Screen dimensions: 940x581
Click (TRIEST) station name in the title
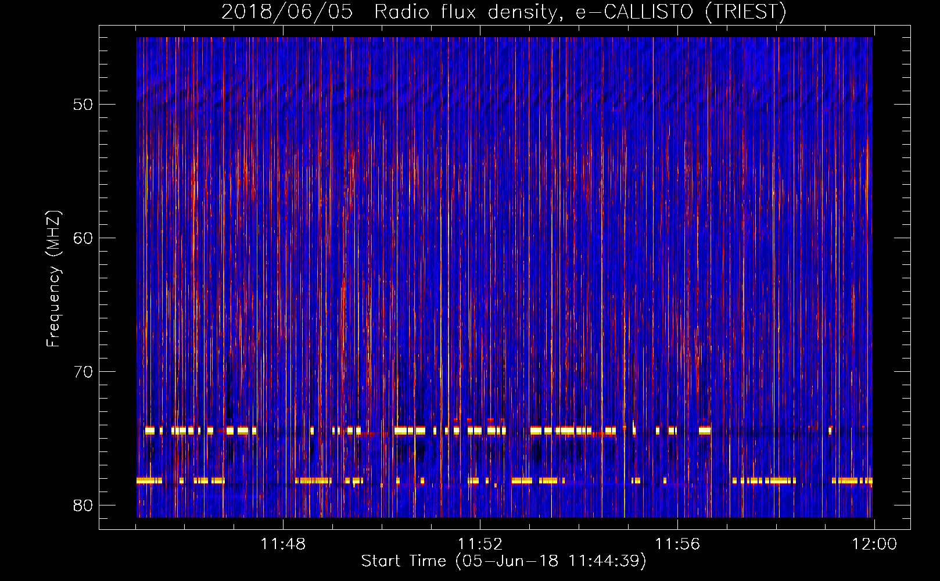[x=745, y=12]
